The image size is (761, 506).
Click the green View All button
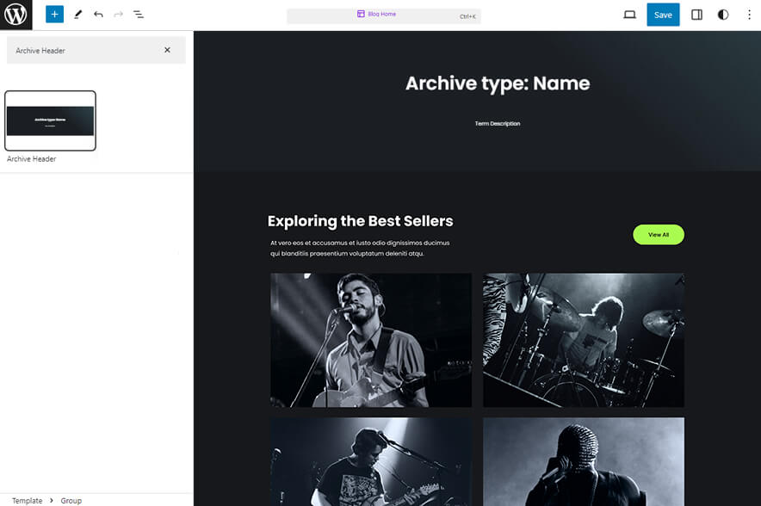tap(659, 234)
